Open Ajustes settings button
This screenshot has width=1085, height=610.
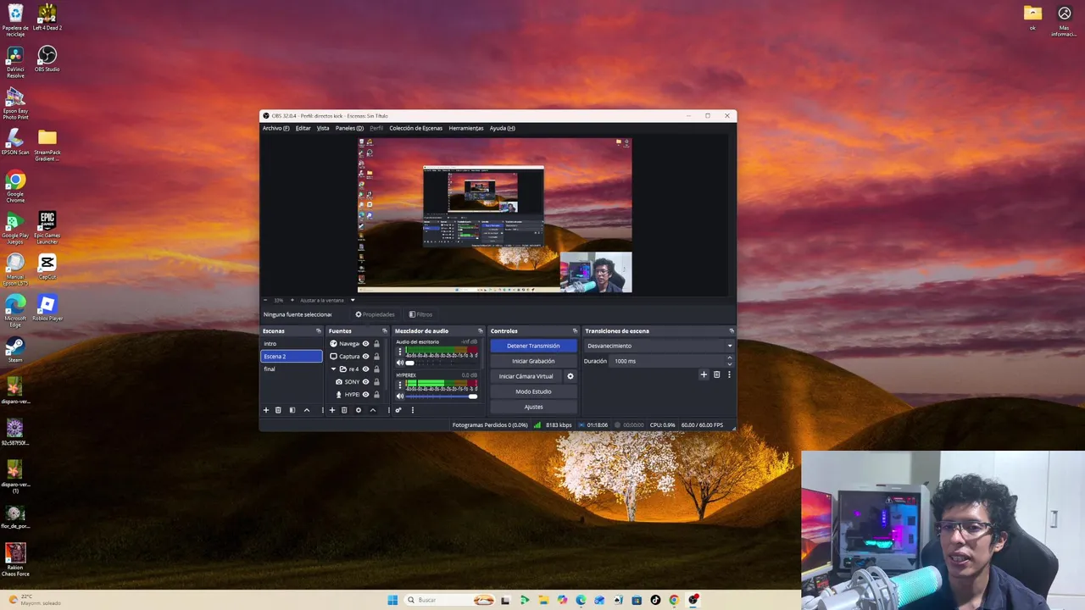pyautogui.click(x=533, y=407)
